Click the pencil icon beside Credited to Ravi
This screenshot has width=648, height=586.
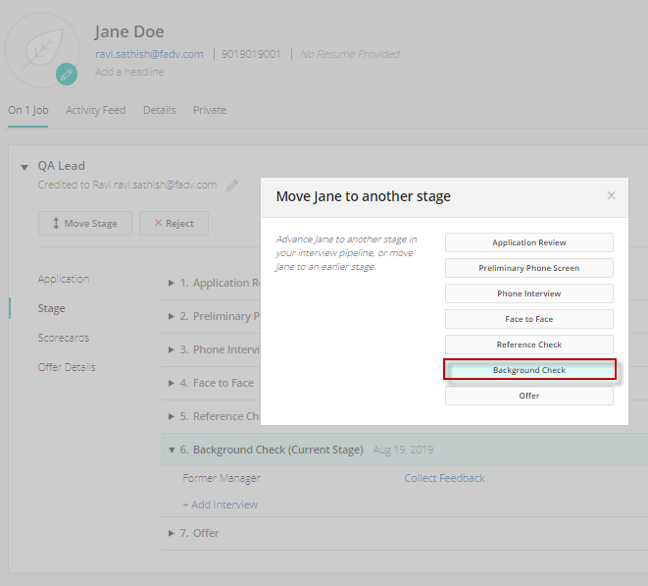tap(231, 186)
